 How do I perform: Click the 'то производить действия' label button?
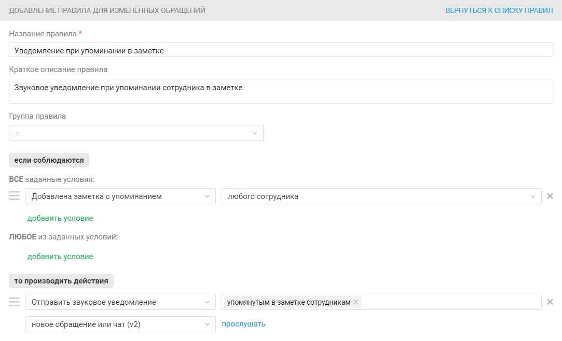(61, 281)
